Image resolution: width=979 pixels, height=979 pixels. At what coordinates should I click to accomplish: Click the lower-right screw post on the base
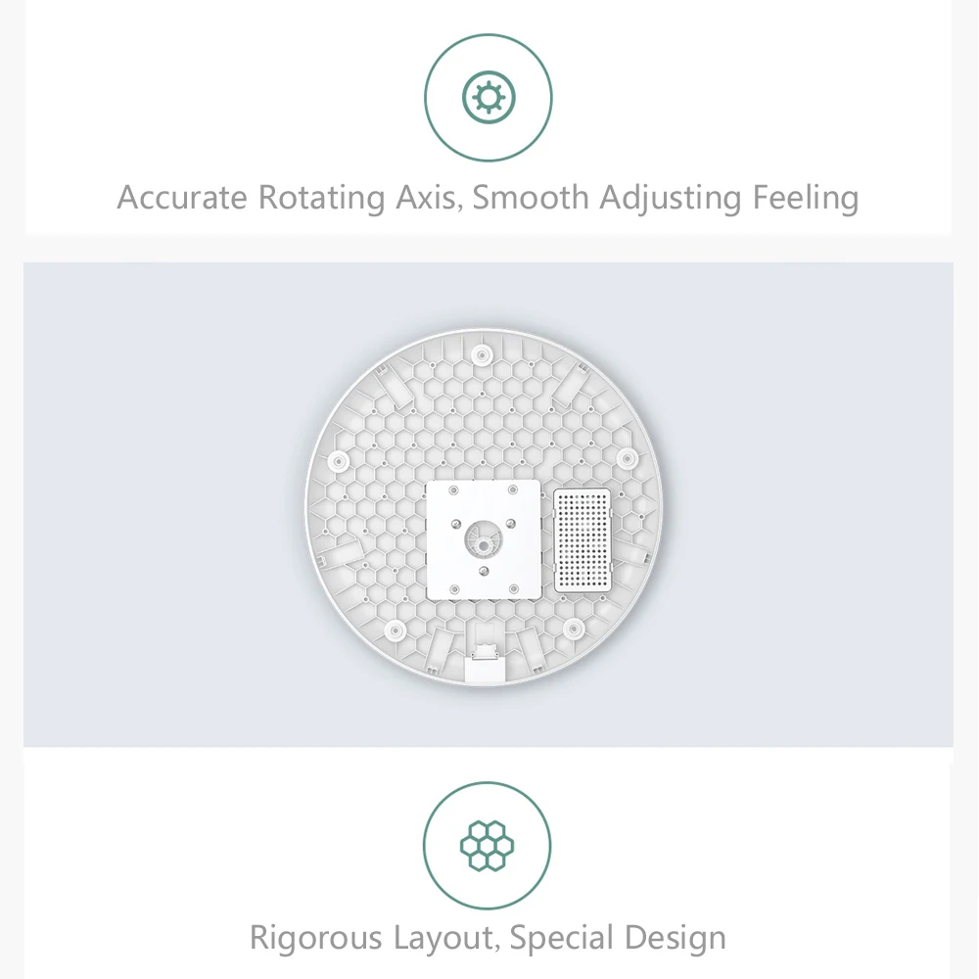pos(573,629)
